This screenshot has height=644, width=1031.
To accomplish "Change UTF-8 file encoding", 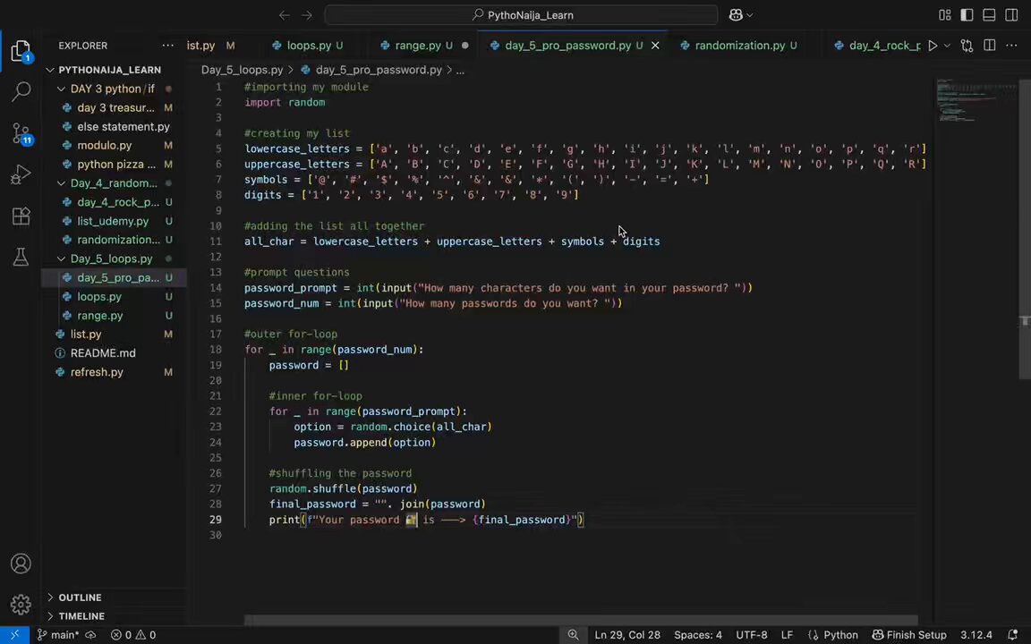I will [752, 635].
